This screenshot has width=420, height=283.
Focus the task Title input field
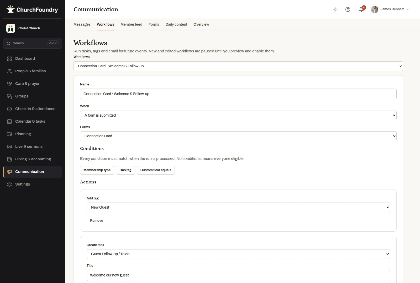(238, 275)
